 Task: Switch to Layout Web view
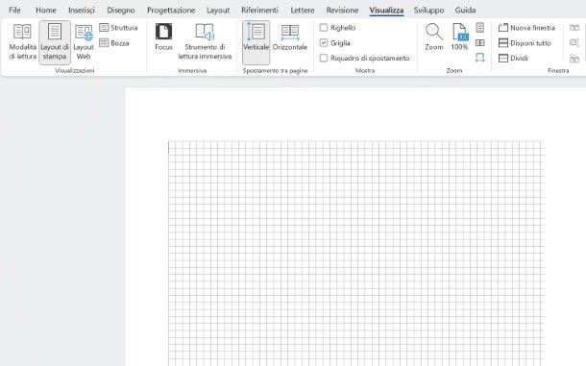84,41
